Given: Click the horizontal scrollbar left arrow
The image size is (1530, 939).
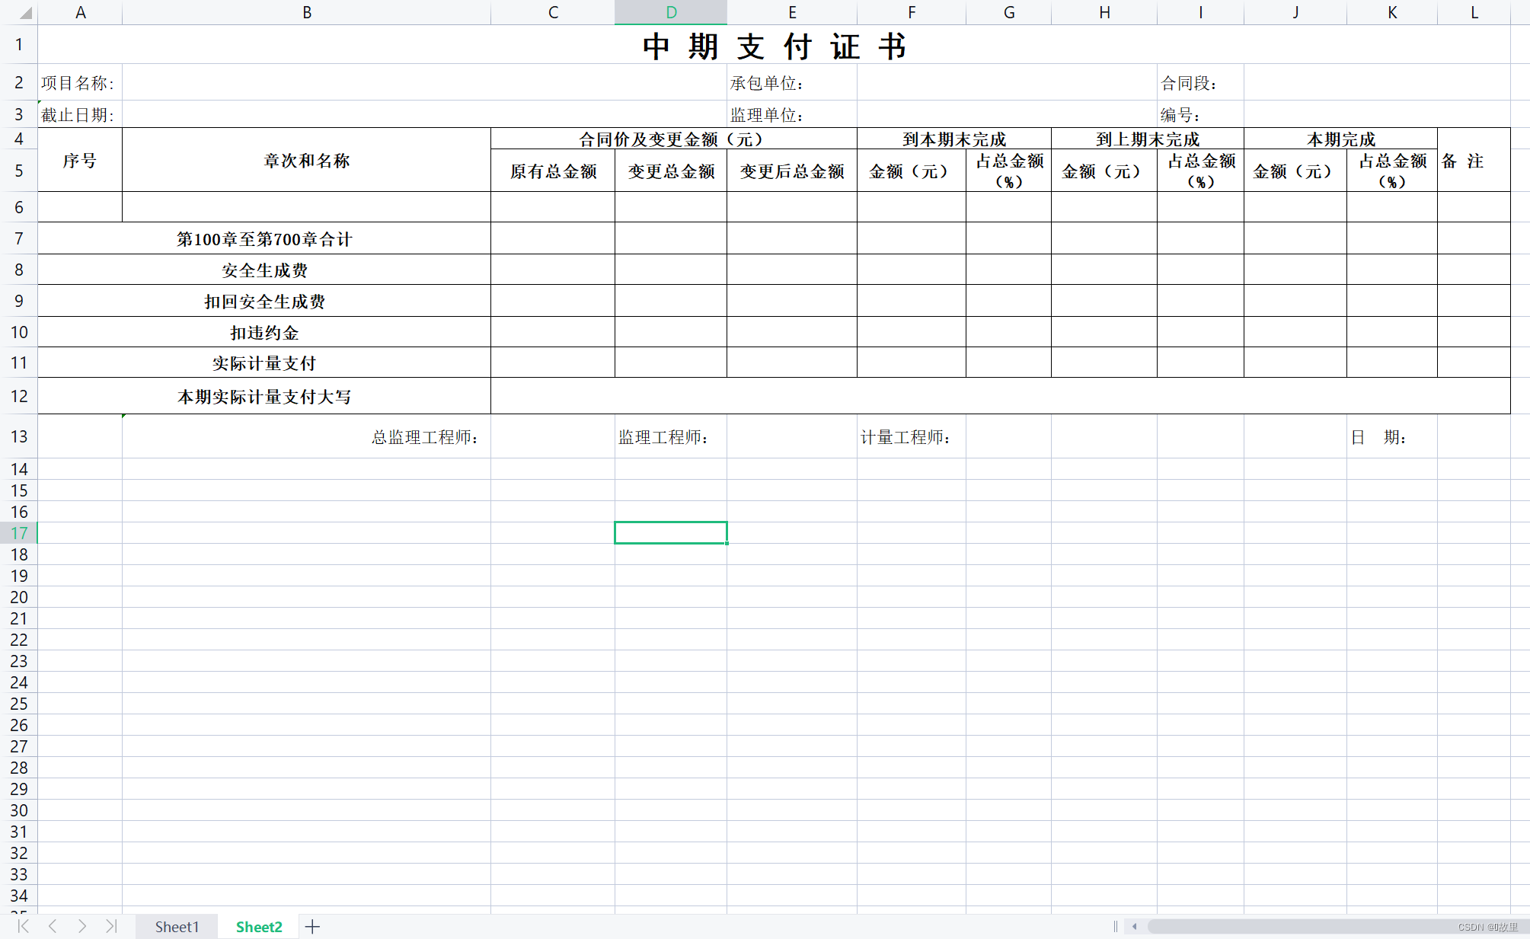Looking at the screenshot, I should [1135, 927].
